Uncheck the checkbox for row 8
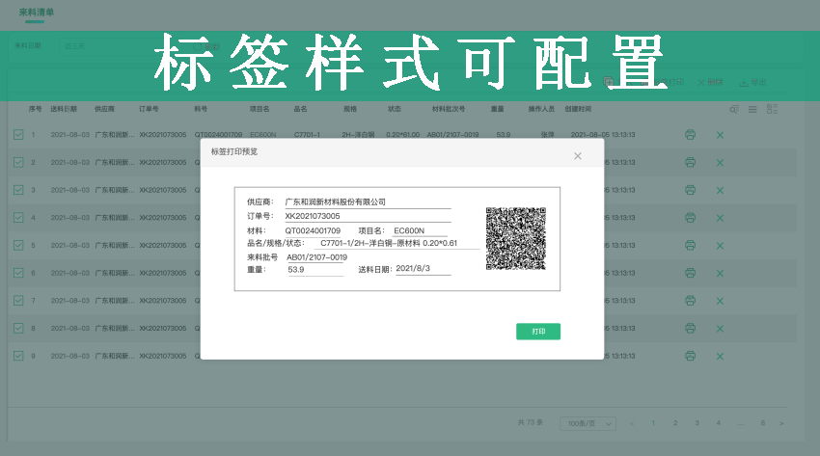Image resolution: width=820 pixels, height=456 pixels. 18,328
